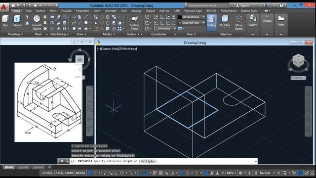This screenshot has width=316, height=178.
Task: Open the Section Plane tool
Action: click(134, 23)
